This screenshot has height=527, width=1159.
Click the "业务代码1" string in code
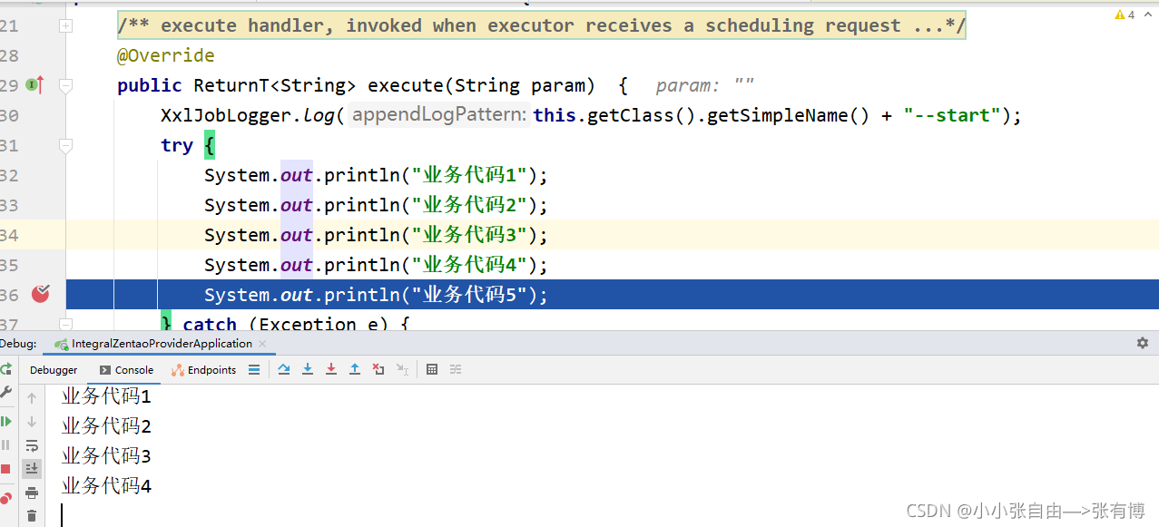point(470,175)
